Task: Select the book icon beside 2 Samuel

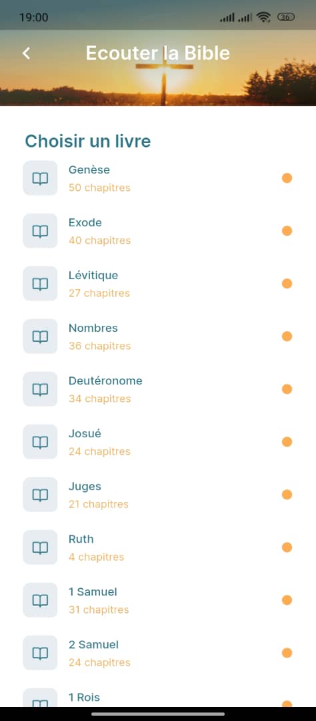Action: point(40,653)
